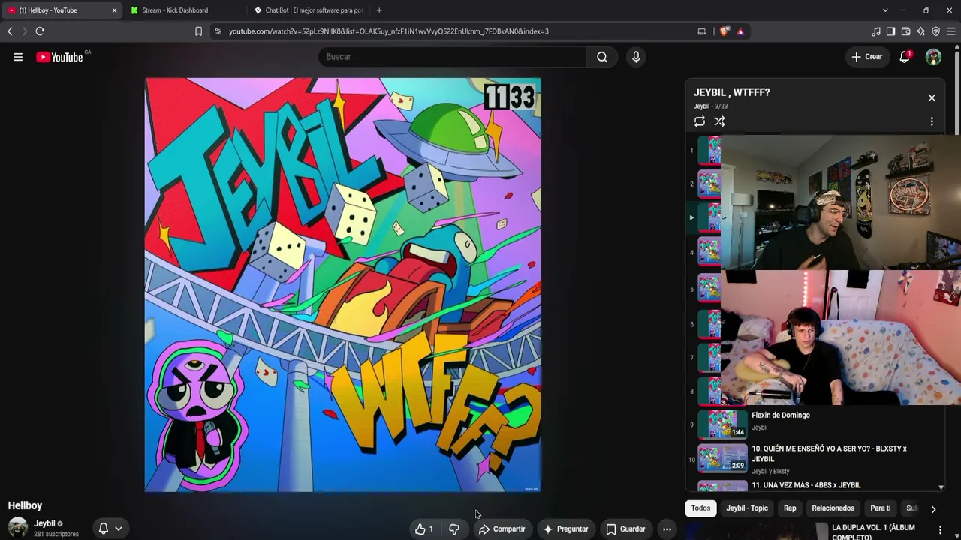Open Brave Shields icon
Viewport: 961px width, 540px height.
point(724,31)
